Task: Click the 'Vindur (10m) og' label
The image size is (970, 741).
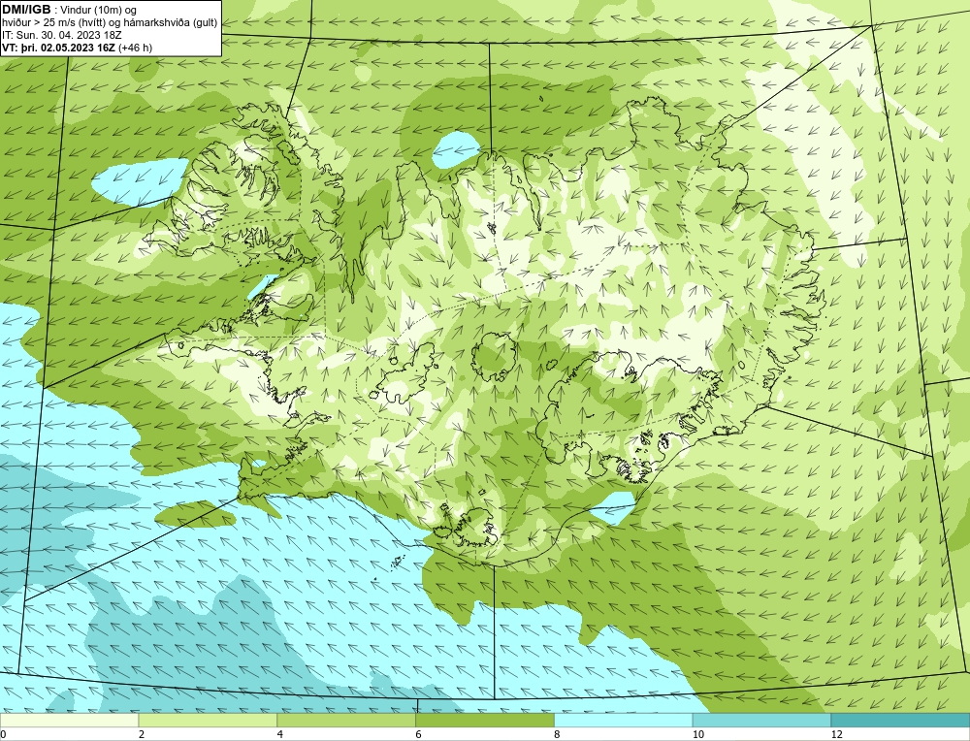Action: pyautogui.click(x=99, y=10)
